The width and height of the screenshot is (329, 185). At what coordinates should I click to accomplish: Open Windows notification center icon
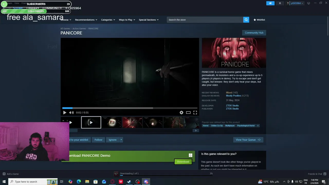[x=324, y=182]
